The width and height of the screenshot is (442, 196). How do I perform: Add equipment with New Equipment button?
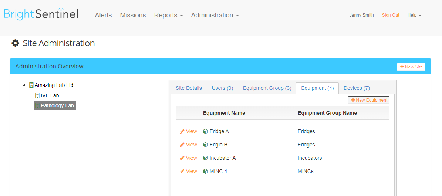[369, 100]
